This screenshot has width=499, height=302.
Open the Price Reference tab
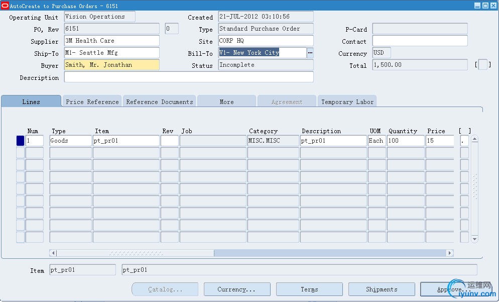coord(92,102)
